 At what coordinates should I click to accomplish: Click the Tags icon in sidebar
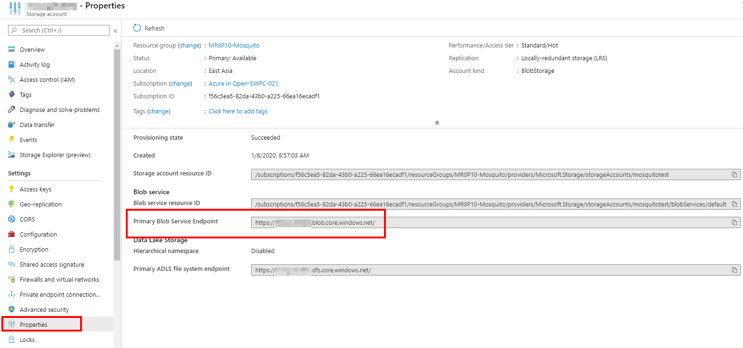tap(11, 95)
